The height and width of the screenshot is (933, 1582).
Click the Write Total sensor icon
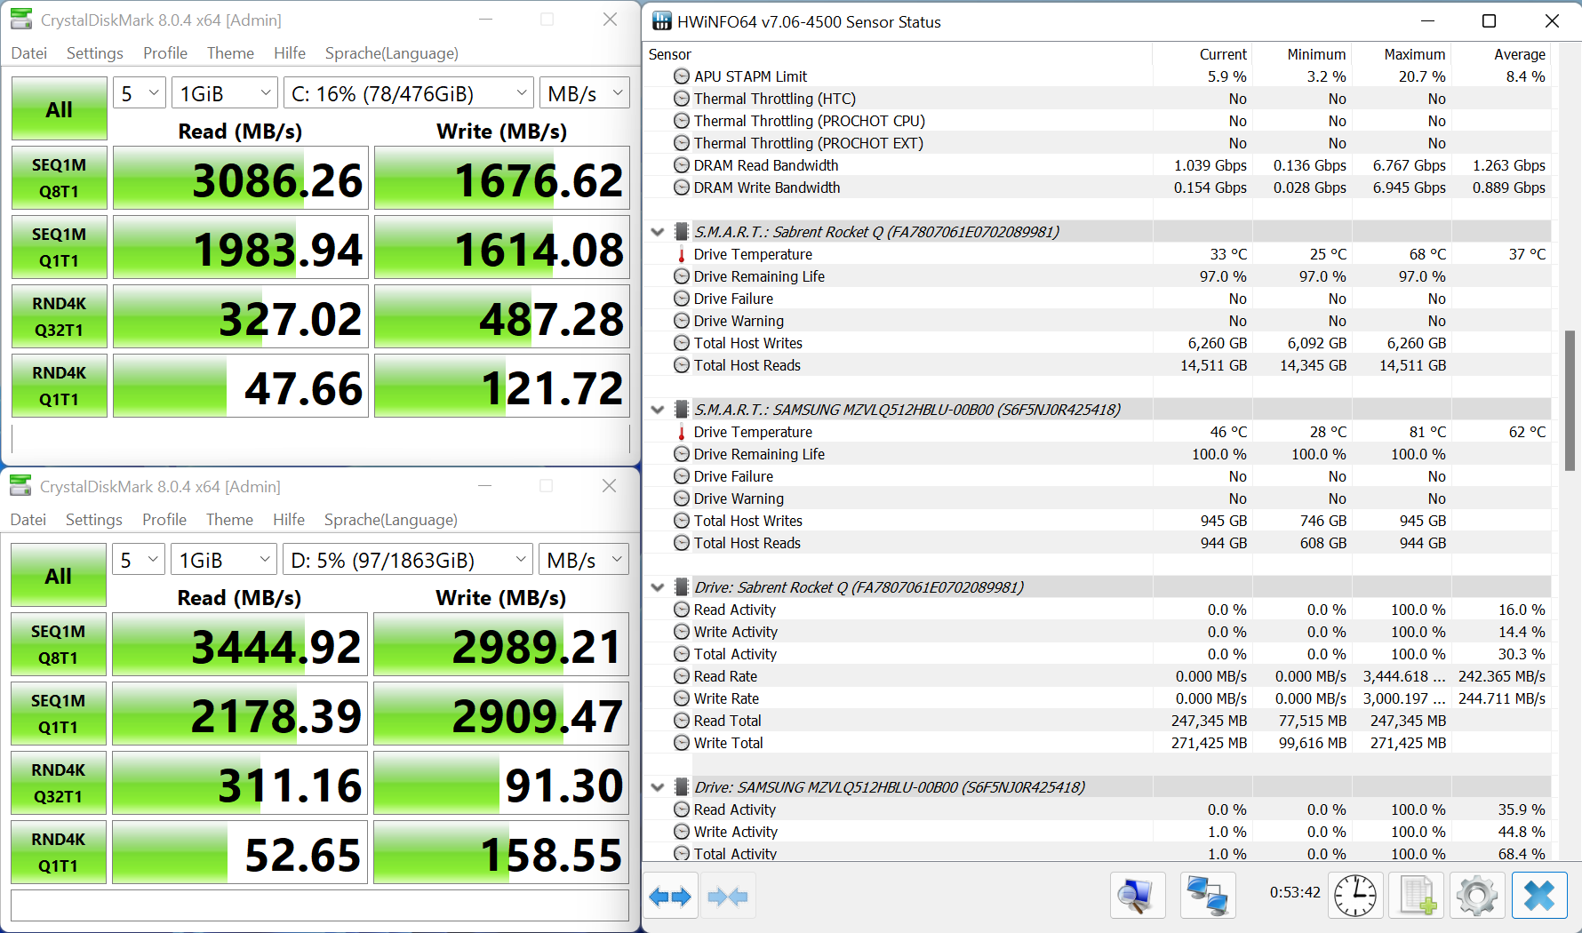[x=682, y=743]
